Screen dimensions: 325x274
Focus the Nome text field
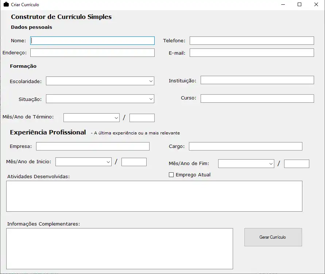pyautogui.click(x=93, y=40)
